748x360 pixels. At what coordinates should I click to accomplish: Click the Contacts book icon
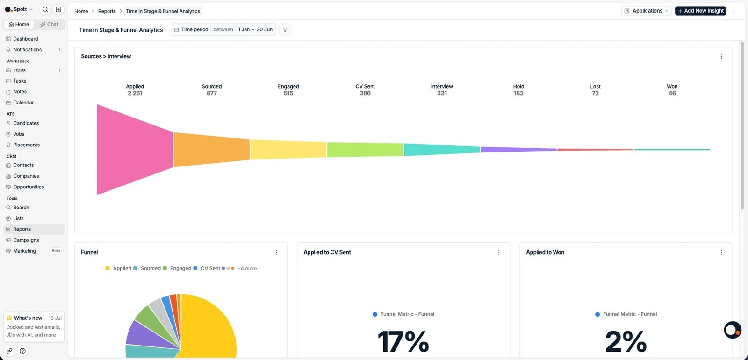[8, 165]
